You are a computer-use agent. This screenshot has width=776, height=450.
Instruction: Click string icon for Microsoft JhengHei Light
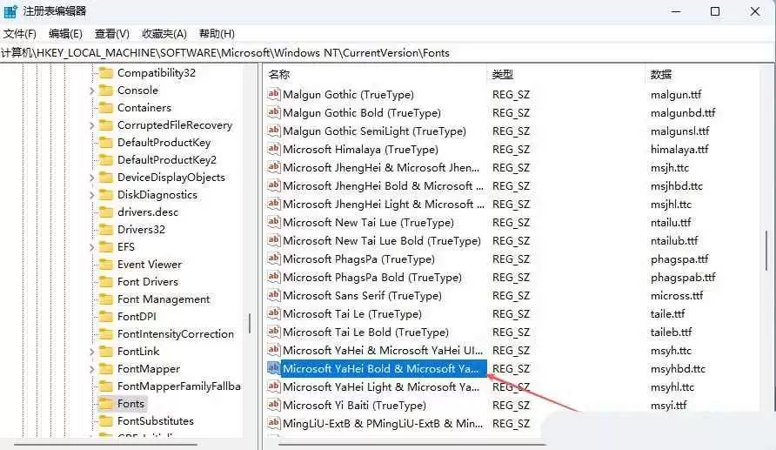click(274, 204)
